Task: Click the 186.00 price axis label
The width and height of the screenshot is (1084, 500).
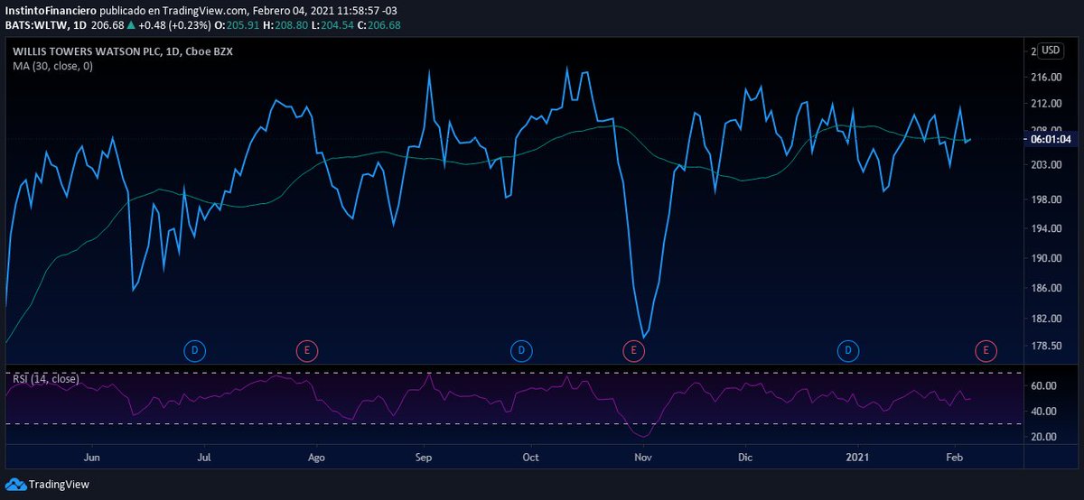Action: pyautogui.click(x=1045, y=289)
